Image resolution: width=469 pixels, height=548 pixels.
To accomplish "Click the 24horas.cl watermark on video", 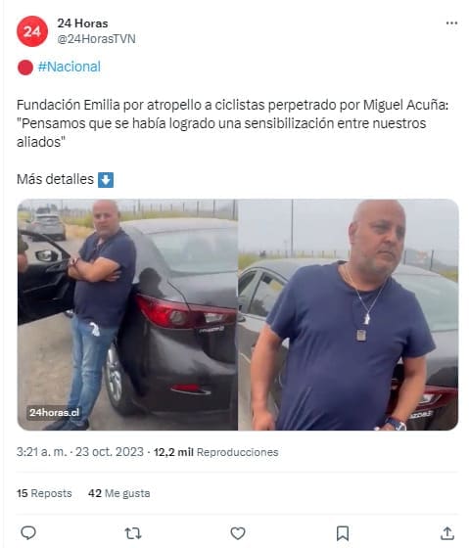I will 54,412.
